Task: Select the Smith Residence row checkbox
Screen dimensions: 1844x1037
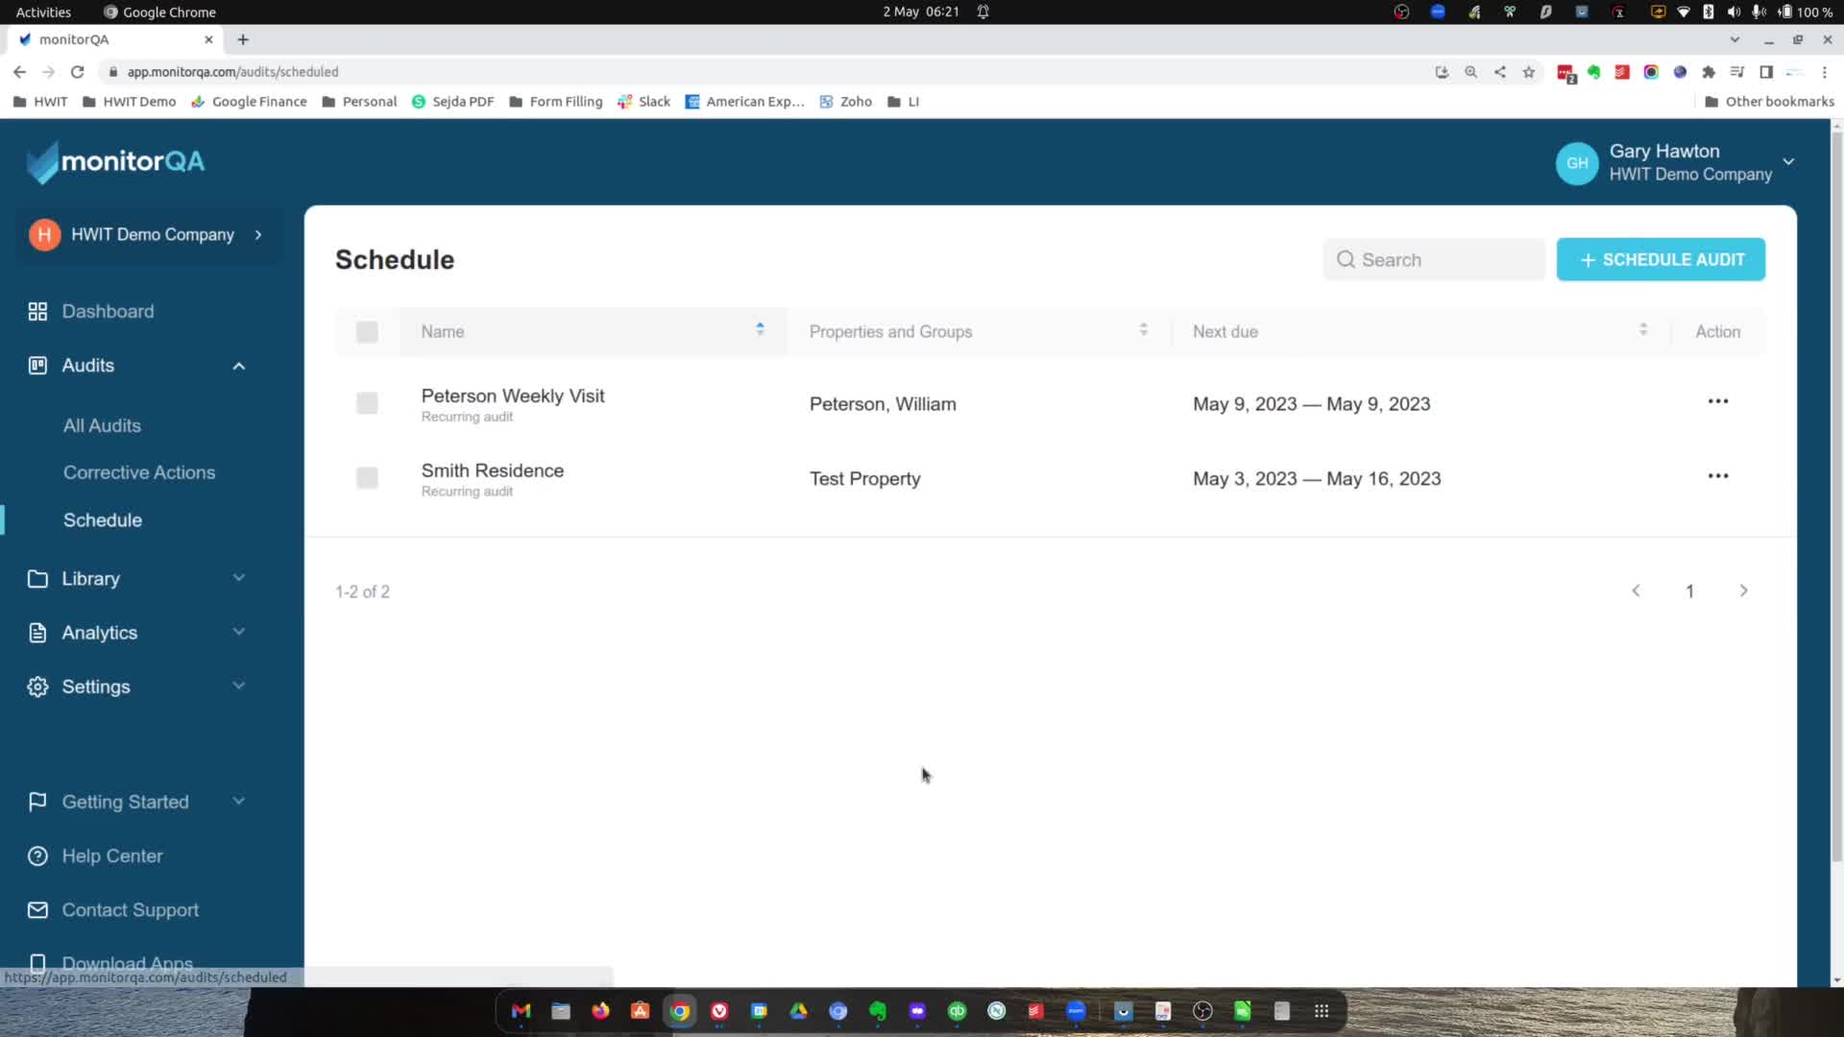Action: [x=367, y=477]
